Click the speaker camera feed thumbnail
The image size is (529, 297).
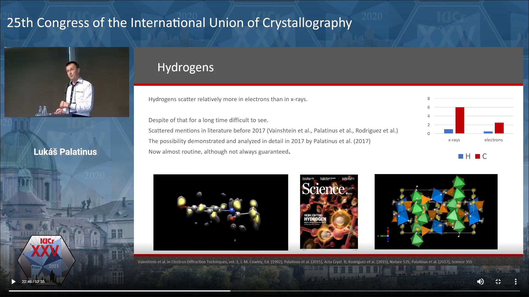67,82
